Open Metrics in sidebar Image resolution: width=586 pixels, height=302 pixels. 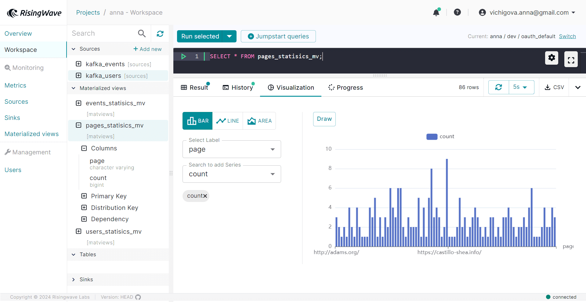click(x=15, y=85)
